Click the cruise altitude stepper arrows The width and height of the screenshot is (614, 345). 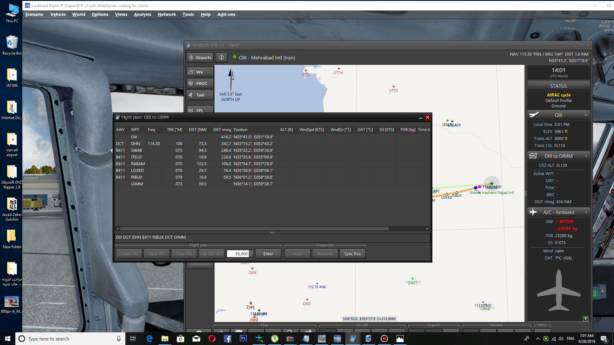[251, 254]
